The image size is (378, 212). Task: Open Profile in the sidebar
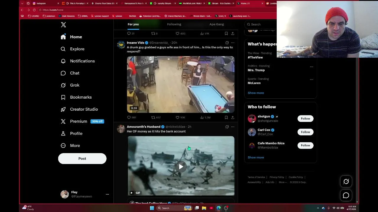click(71, 133)
